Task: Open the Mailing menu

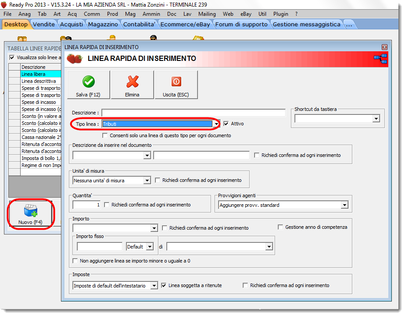Action: (207, 14)
